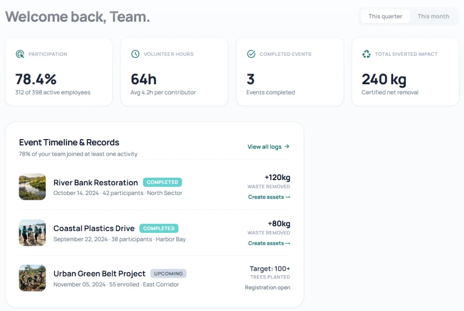Click the arrow icon beside View all logs
This screenshot has height=311, width=464.
click(x=287, y=146)
